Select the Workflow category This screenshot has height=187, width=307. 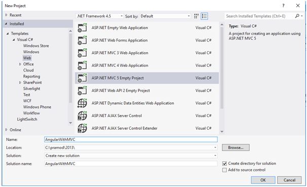[x=31, y=113]
